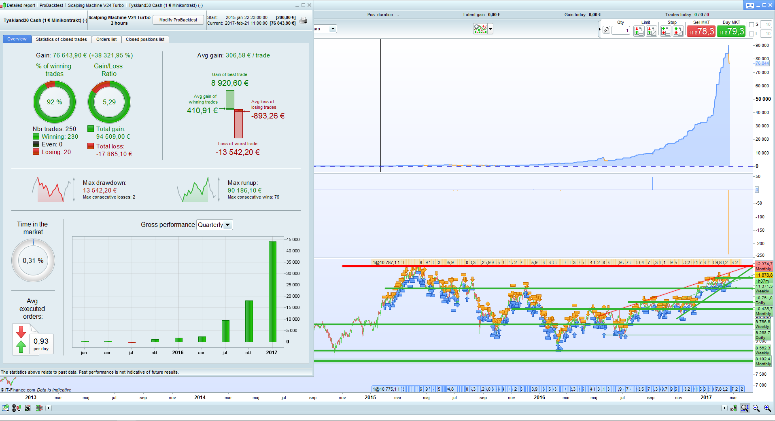
Task: Open the Closed positions list tab
Action: pyautogui.click(x=145, y=39)
